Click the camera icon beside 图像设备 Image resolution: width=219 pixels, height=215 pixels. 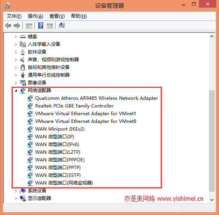point(23,83)
